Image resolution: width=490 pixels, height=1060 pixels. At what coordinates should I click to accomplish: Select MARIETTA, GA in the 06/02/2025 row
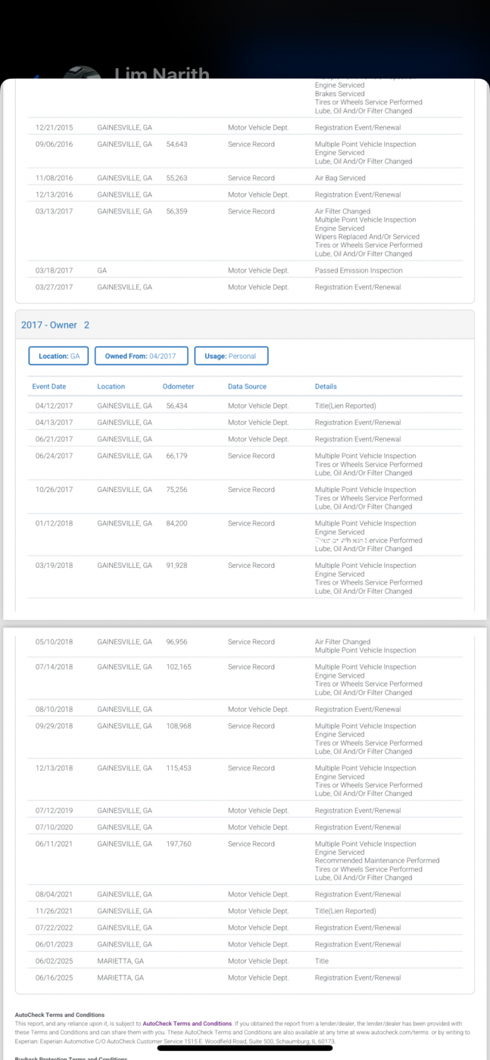[x=120, y=961]
